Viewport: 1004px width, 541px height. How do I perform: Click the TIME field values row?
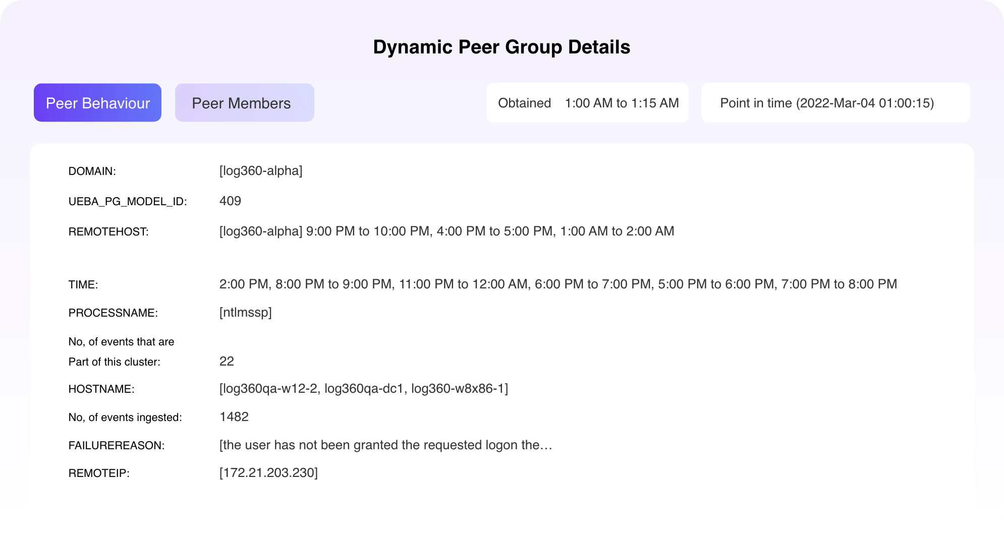click(558, 284)
